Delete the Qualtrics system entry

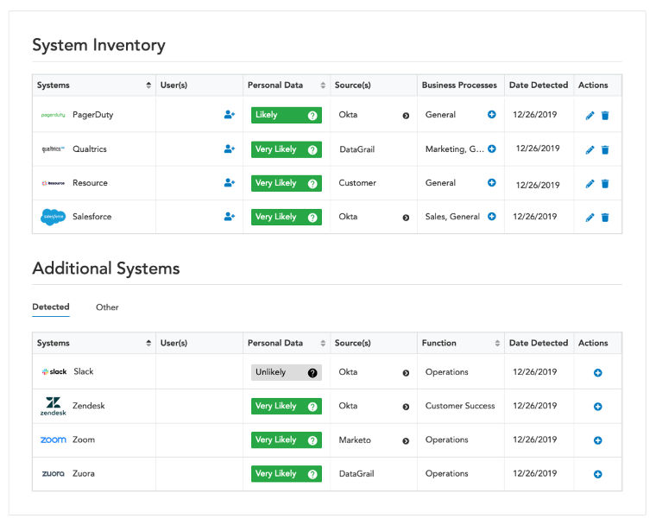coord(605,150)
